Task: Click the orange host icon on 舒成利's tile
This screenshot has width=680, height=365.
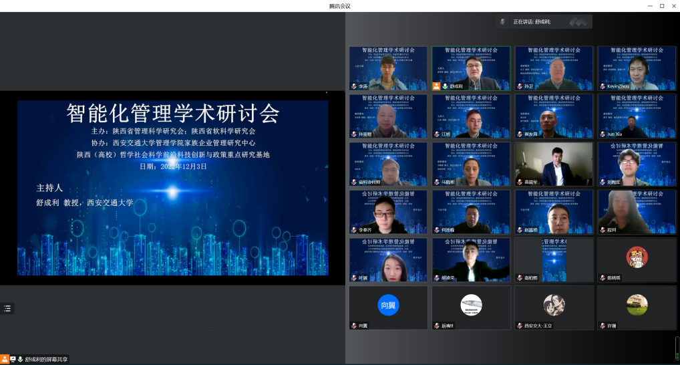Action: [x=436, y=86]
